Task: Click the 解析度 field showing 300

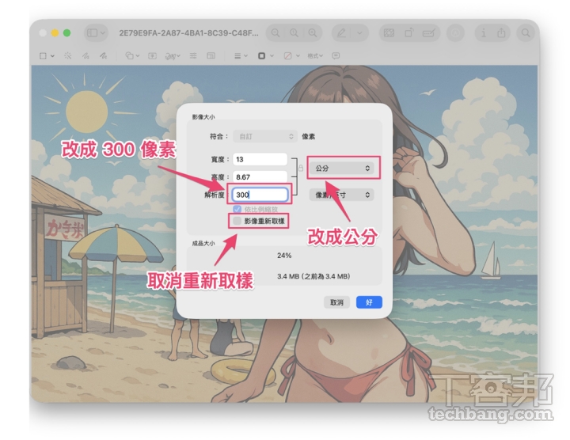Action: point(260,195)
